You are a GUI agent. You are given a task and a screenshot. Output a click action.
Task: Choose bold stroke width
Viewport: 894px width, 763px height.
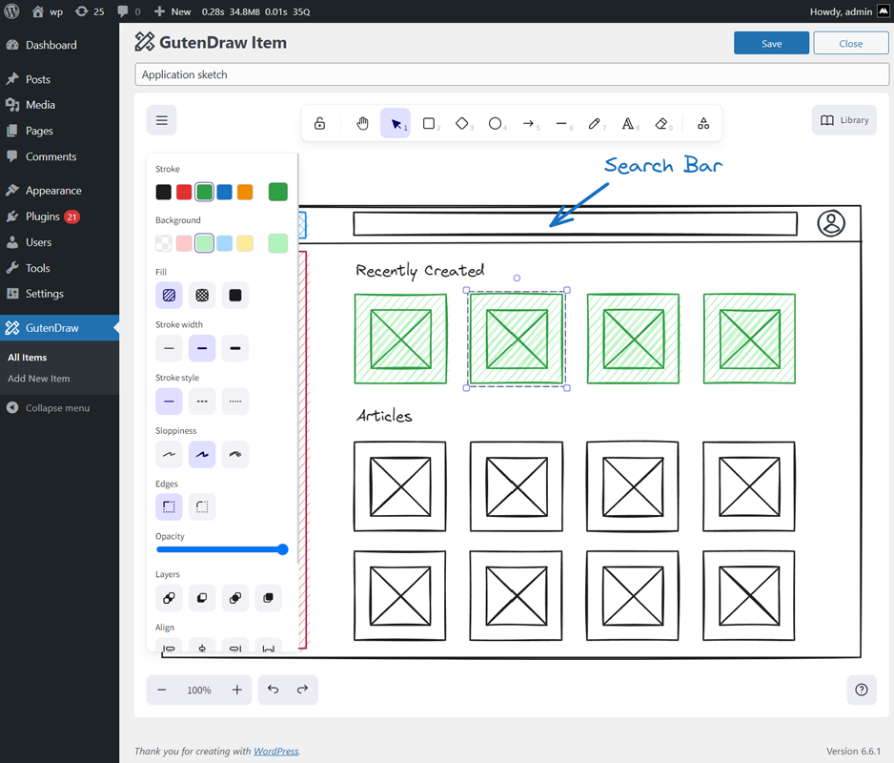click(x=202, y=348)
